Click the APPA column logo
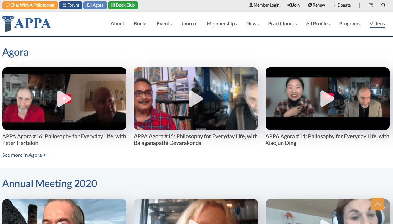Image resolution: width=393 pixels, height=224 pixels. (x=27, y=24)
